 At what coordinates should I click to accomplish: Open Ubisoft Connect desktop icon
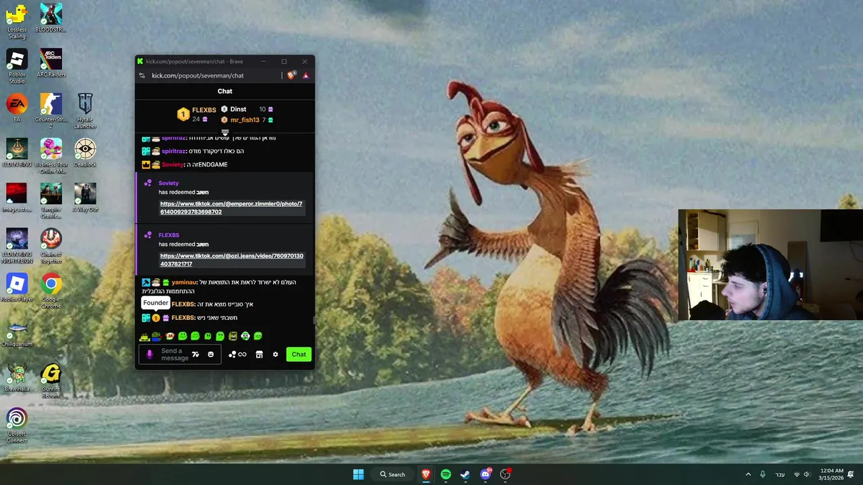pos(17,426)
